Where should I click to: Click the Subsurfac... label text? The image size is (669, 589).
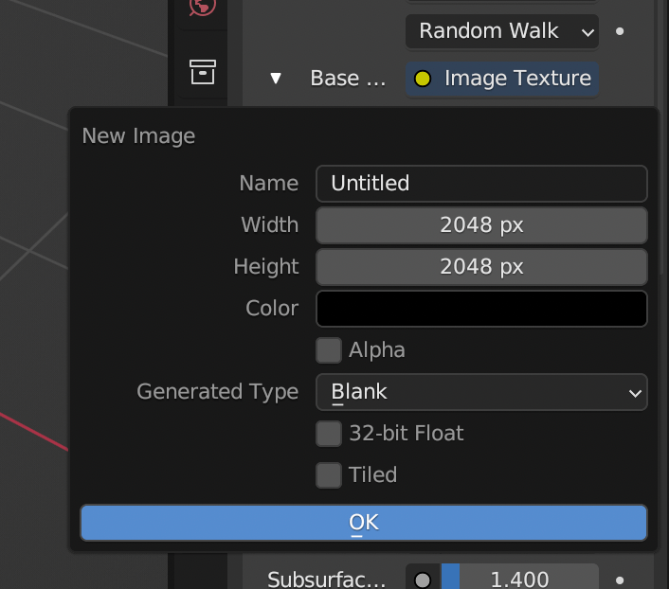tap(326, 580)
